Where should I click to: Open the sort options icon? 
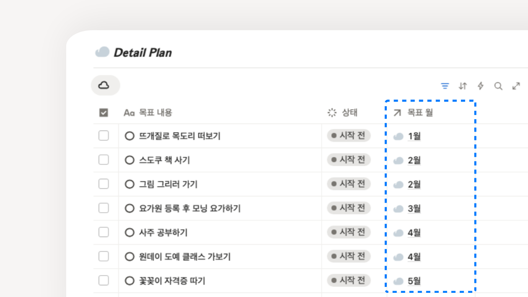(463, 86)
